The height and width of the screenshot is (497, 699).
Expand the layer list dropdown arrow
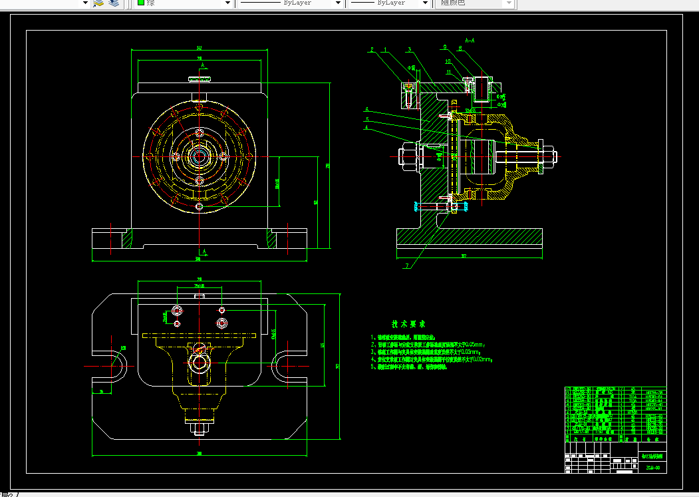point(86,3)
